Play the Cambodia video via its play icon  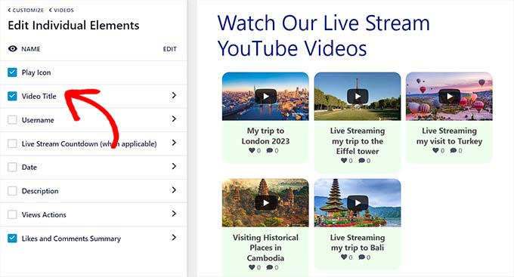[266, 203]
